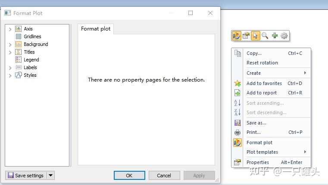Click the Format plot tab
The height and width of the screenshot is (185, 328).
tap(96, 29)
